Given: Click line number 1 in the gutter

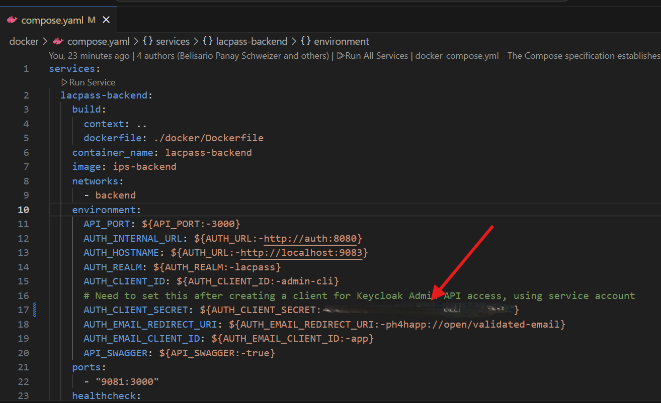Looking at the screenshot, I should [26, 69].
